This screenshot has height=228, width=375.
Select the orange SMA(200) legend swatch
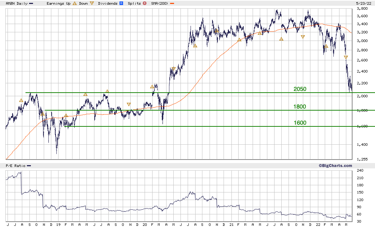click(172, 4)
